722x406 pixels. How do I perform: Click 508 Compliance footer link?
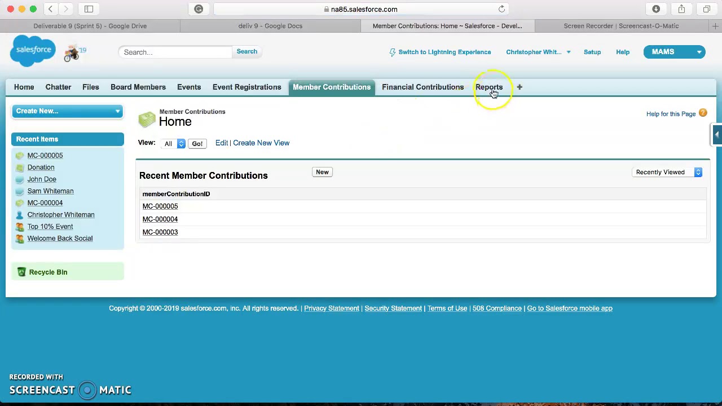click(497, 308)
